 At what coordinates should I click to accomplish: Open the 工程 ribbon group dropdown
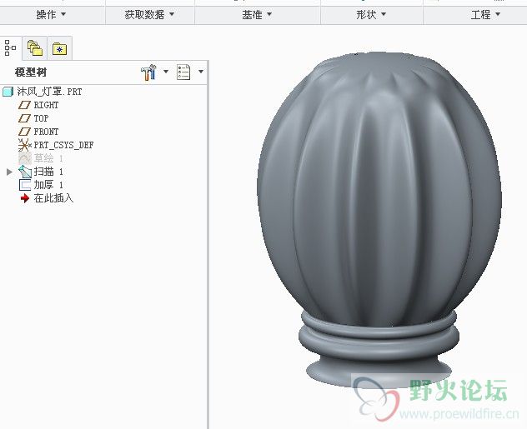click(x=485, y=15)
